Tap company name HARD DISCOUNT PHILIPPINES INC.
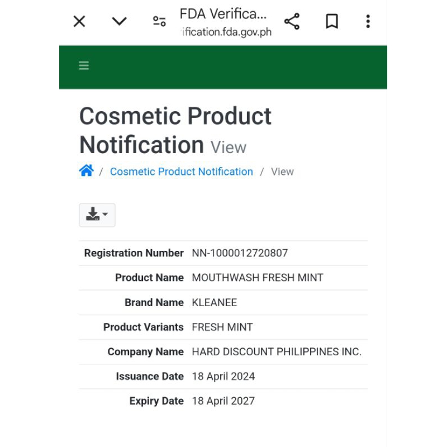This screenshot has width=447, height=447. click(x=277, y=352)
